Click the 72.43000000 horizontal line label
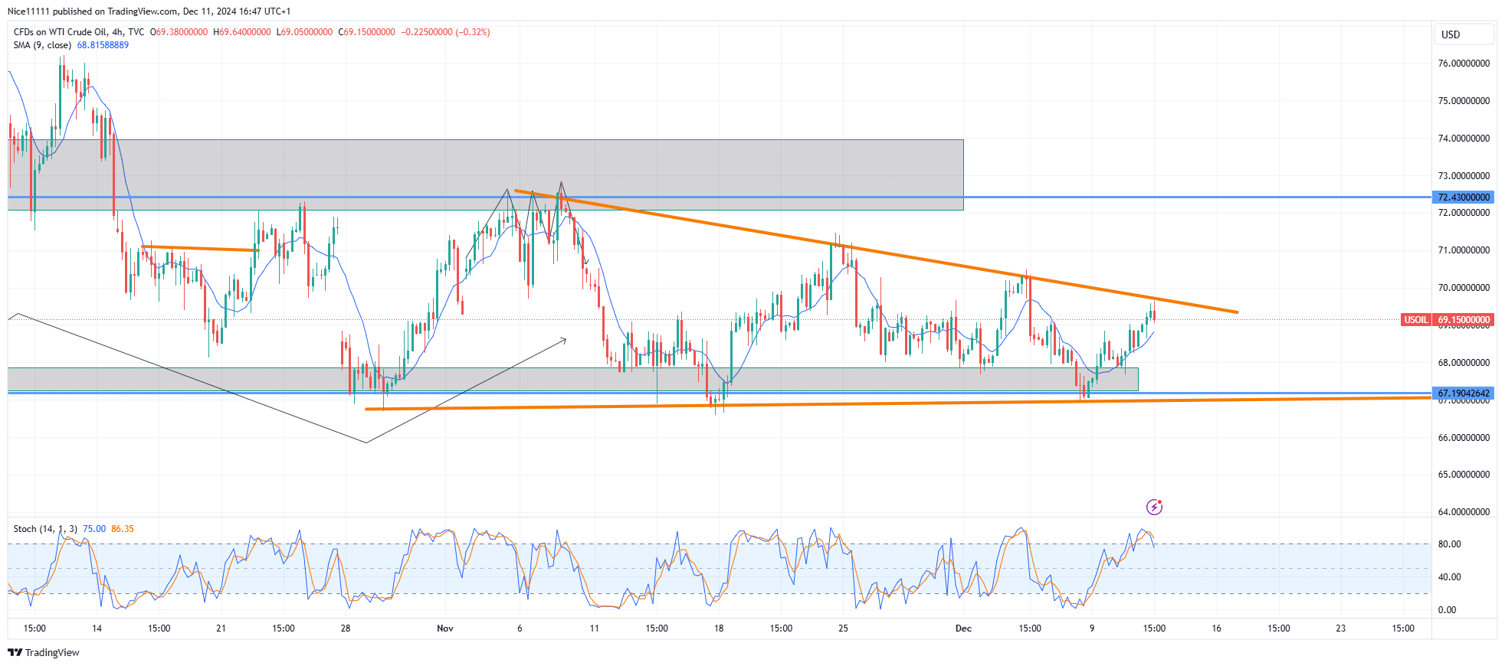 [x=1464, y=198]
